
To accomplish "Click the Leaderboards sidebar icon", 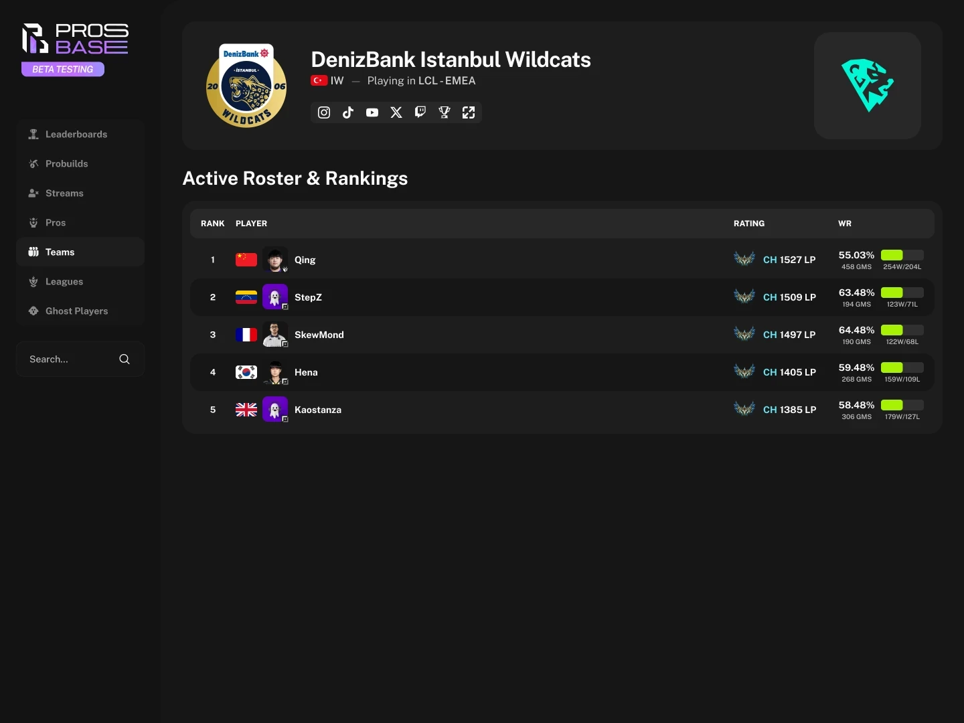I will coord(33,135).
